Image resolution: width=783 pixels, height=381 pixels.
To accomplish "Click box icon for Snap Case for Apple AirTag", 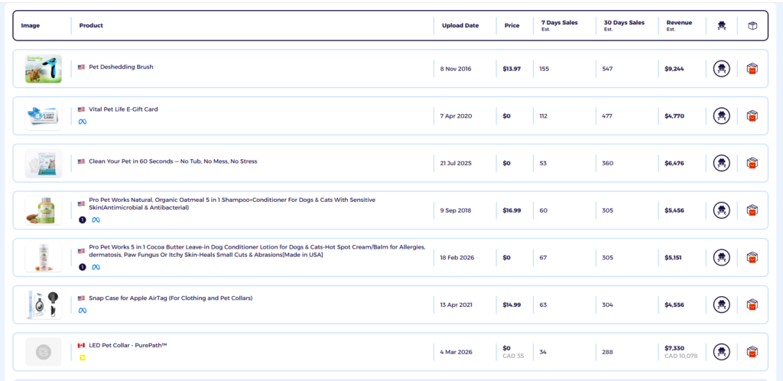I will pyautogui.click(x=752, y=304).
